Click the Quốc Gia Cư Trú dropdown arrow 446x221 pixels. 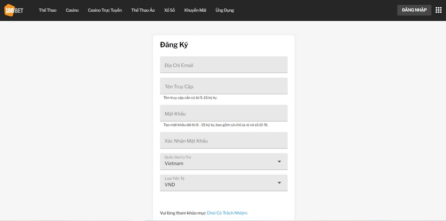point(279,161)
